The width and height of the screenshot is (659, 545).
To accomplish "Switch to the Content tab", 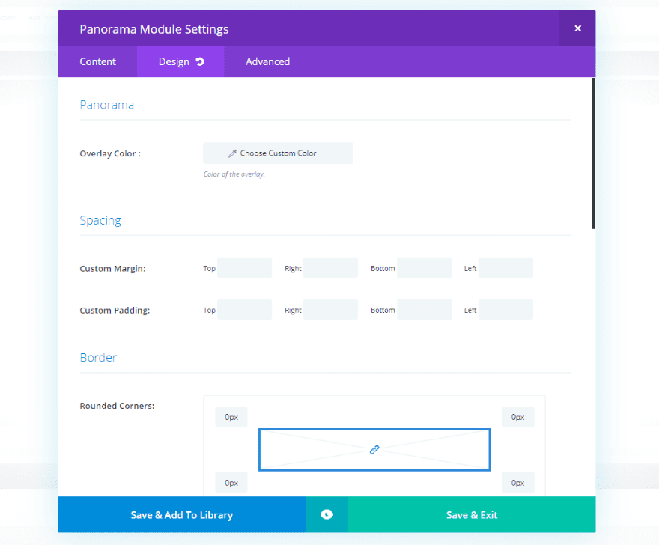I will click(x=98, y=61).
